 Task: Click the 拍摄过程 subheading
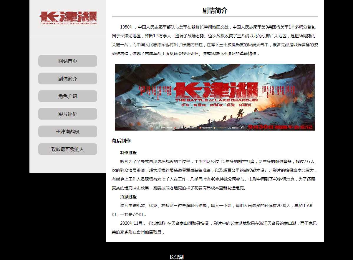(x=128, y=197)
